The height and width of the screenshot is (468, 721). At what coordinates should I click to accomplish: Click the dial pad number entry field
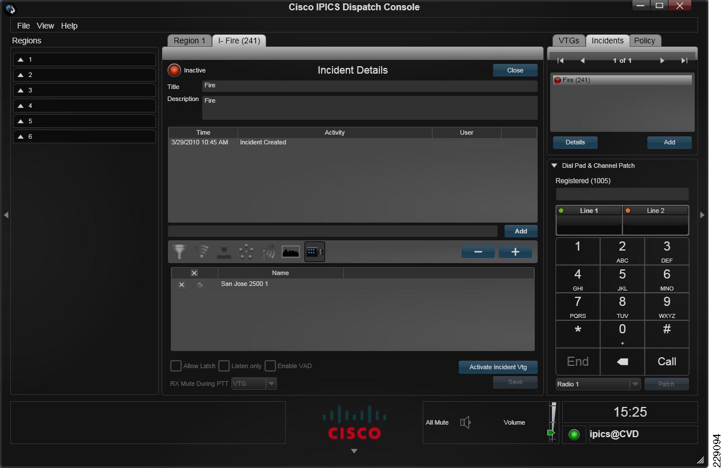pyautogui.click(x=622, y=194)
